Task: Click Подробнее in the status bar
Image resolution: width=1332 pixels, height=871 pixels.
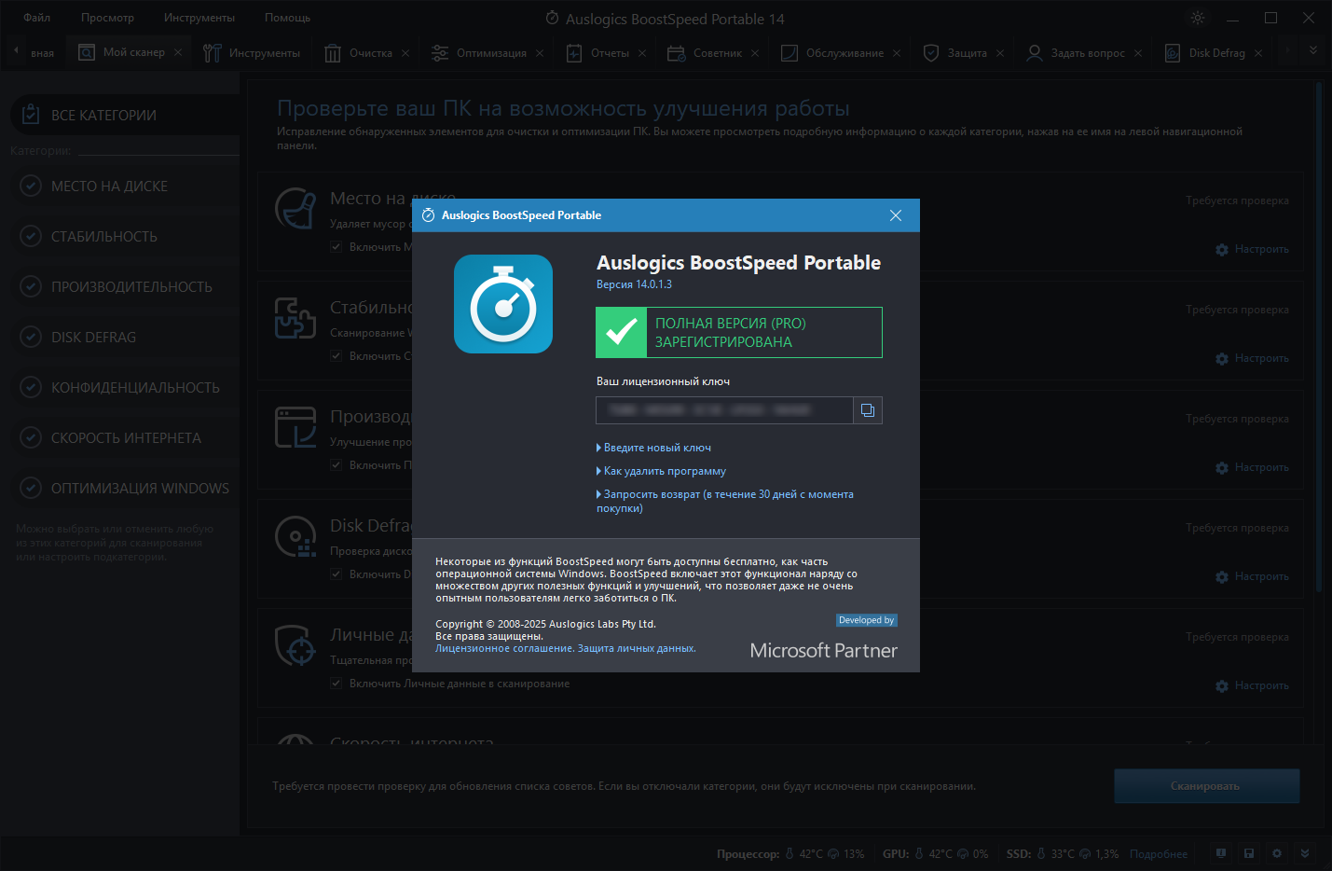Action: (1159, 854)
